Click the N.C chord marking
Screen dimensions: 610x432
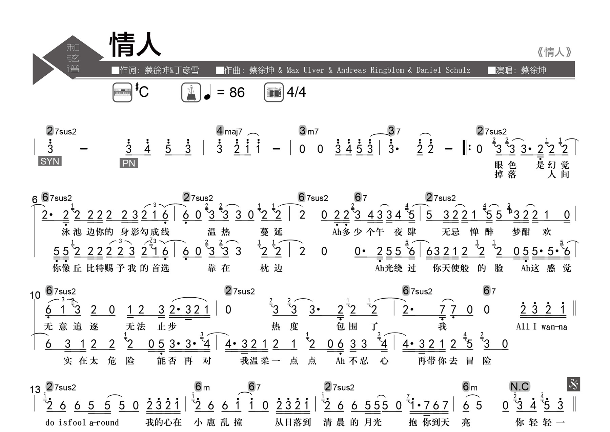click(x=520, y=387)
